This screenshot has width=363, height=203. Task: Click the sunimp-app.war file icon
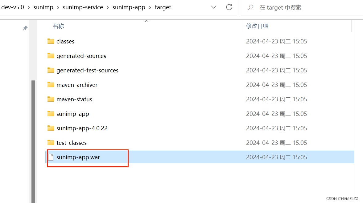[x=51, y=157]
